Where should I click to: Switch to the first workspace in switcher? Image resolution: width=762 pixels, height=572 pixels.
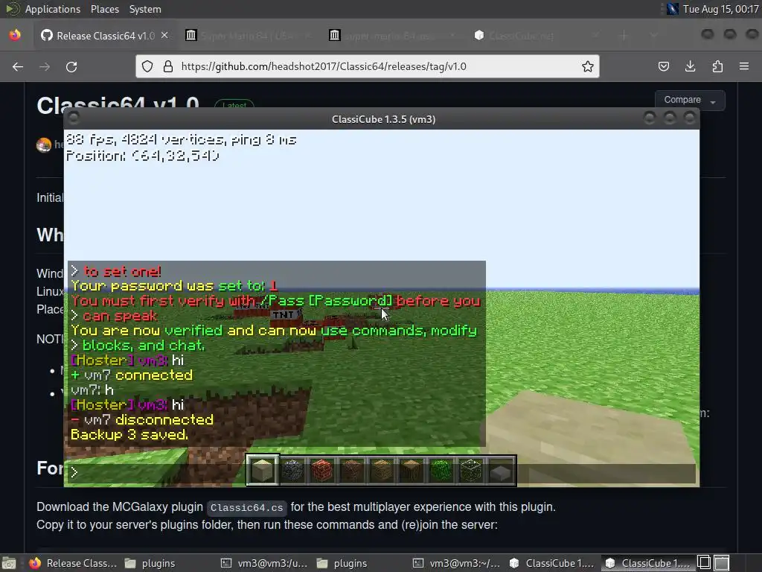click(704, 563)
